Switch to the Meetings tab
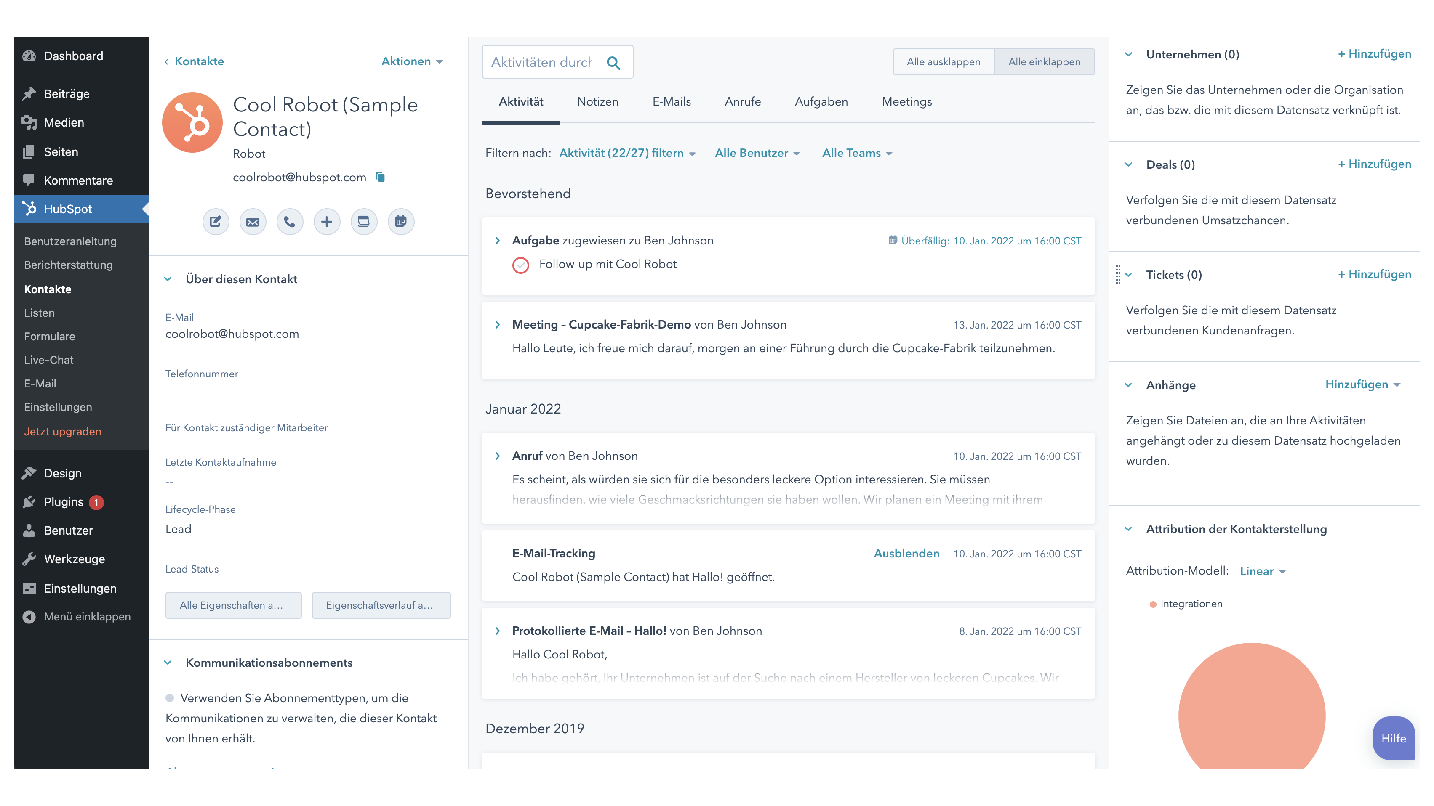The height and width of the screenshot is (806, 1434). coord(907,102)
